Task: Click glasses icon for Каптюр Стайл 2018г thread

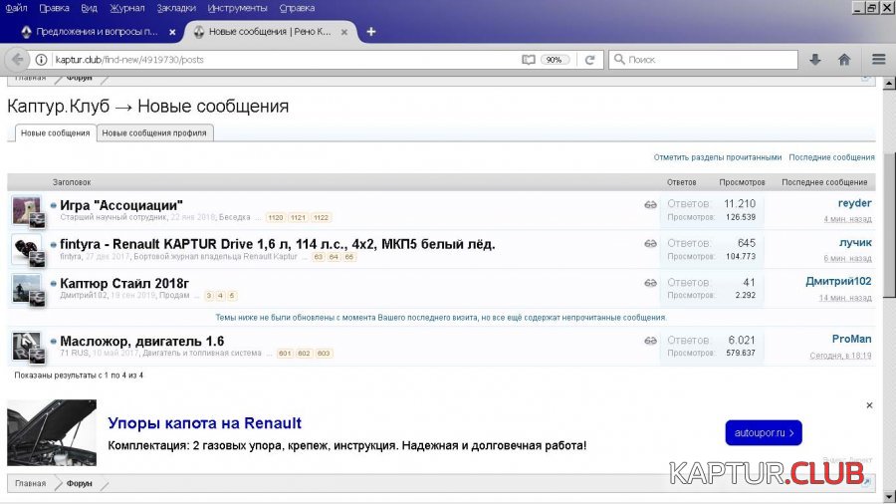Action: point(650,283)
